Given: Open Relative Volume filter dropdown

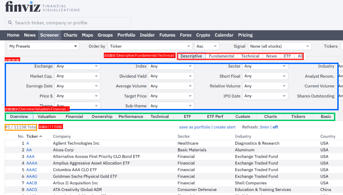Looking at the screenshot, I should (x=265, y=86).
